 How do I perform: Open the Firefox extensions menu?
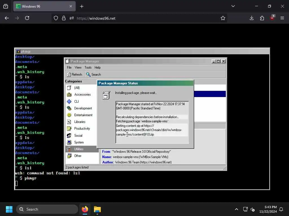tap(262, 18)
